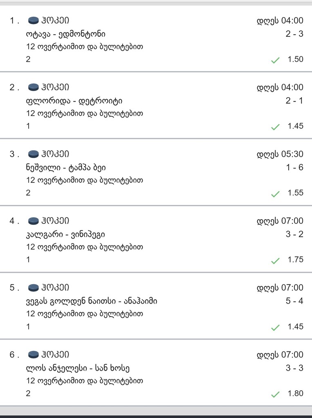Viewport: 312px width, 418px height.
Task: Click green checkmark next to odds 1.55
Action: 275,193
